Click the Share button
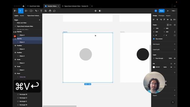 (x=161, y=11)
